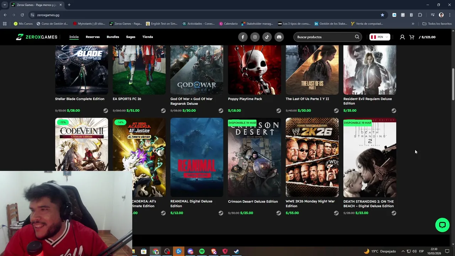Viewport: 455px width, 256px height.
Task: Click the ZeroxGames logo
Action: pyautogui.click(x=37, y=37)
